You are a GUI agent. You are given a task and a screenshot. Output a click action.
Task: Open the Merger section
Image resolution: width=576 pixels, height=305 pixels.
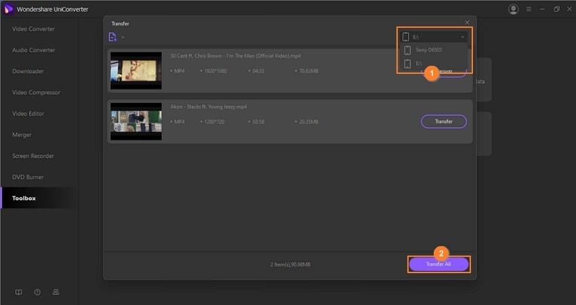(x=22, y=134)
